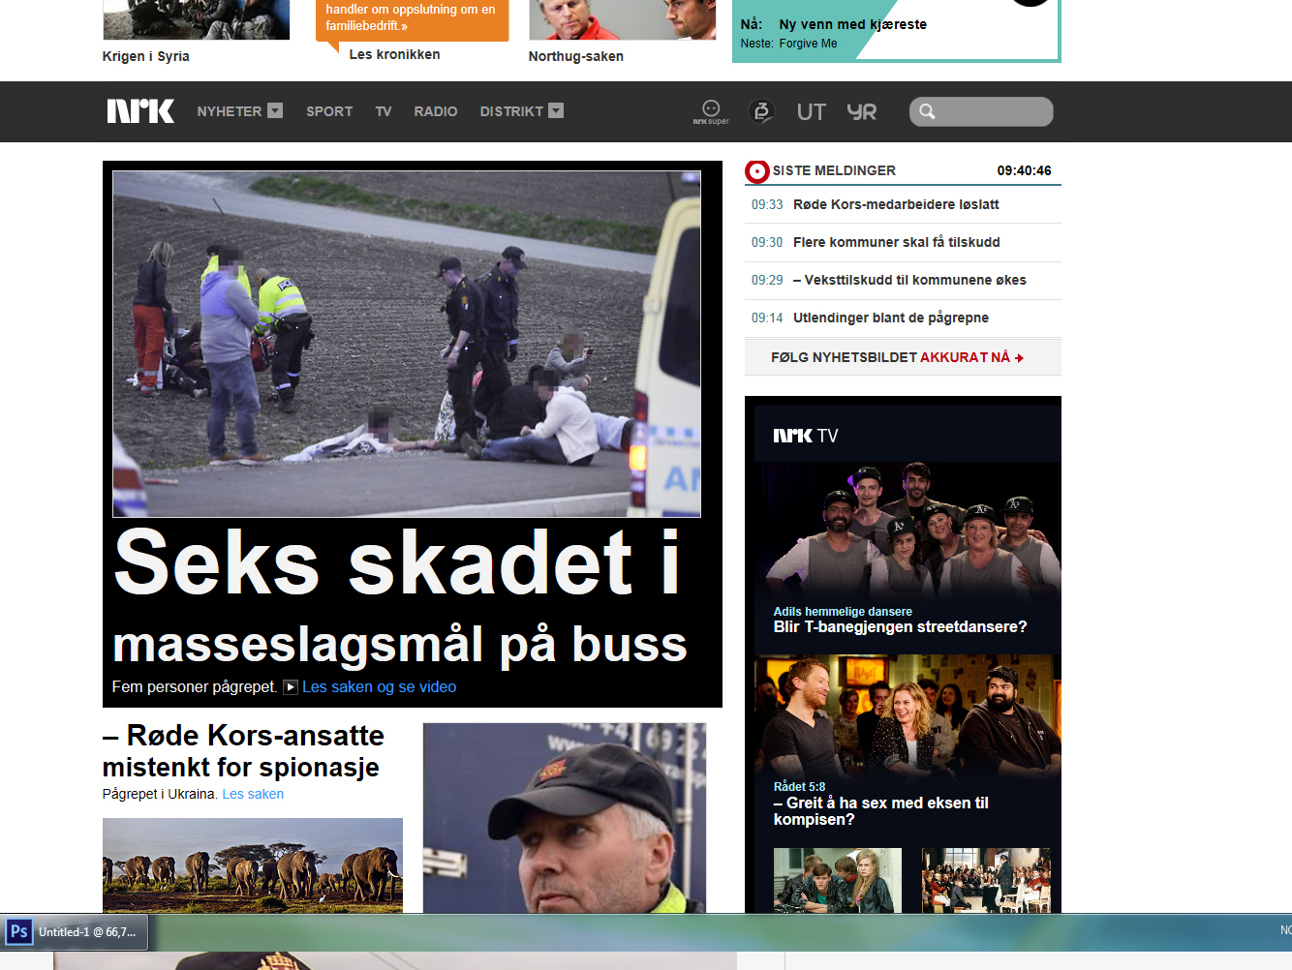Open the Sport menu item
Image resolution: width=1292 pixels, height=970 pixels.
329,111
